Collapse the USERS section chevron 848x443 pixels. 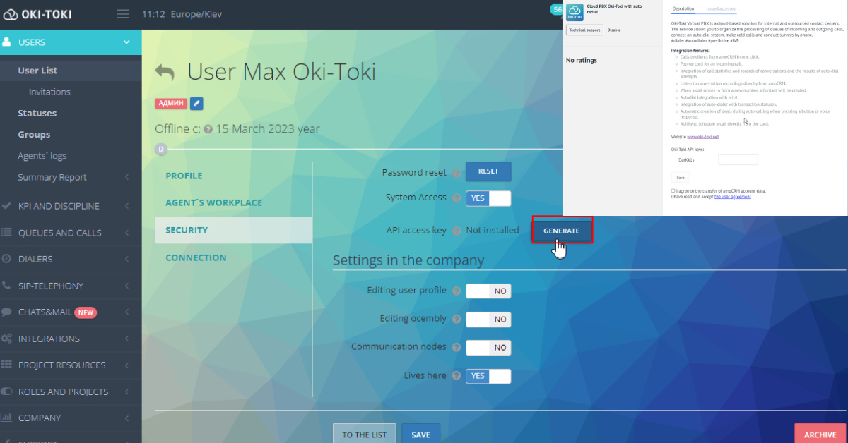tap(126, 42)
